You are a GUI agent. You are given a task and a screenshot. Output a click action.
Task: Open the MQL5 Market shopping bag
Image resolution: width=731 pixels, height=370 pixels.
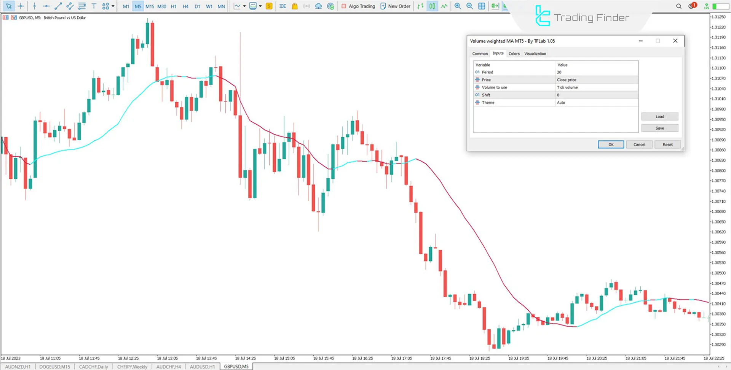295,6
